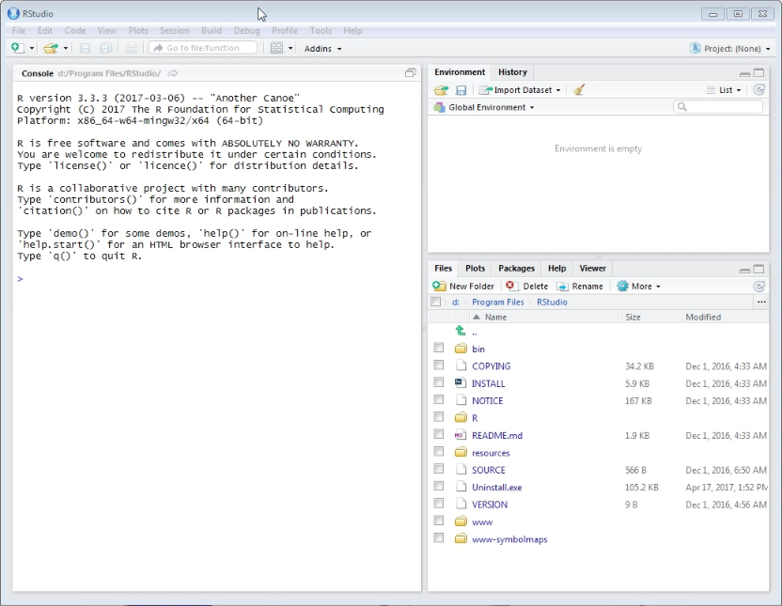The height and width of the screenshot is (606, 782).
Task: Click the Load workspace icon
Action: click(441, 90)
